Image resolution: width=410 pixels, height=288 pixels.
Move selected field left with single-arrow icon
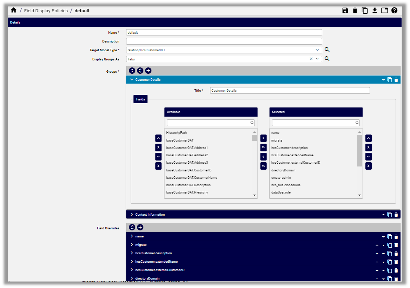click(263, 157)
